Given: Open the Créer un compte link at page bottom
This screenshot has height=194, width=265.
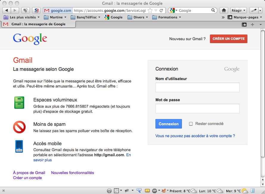Looking at the screenshot, I should [27, 178].
